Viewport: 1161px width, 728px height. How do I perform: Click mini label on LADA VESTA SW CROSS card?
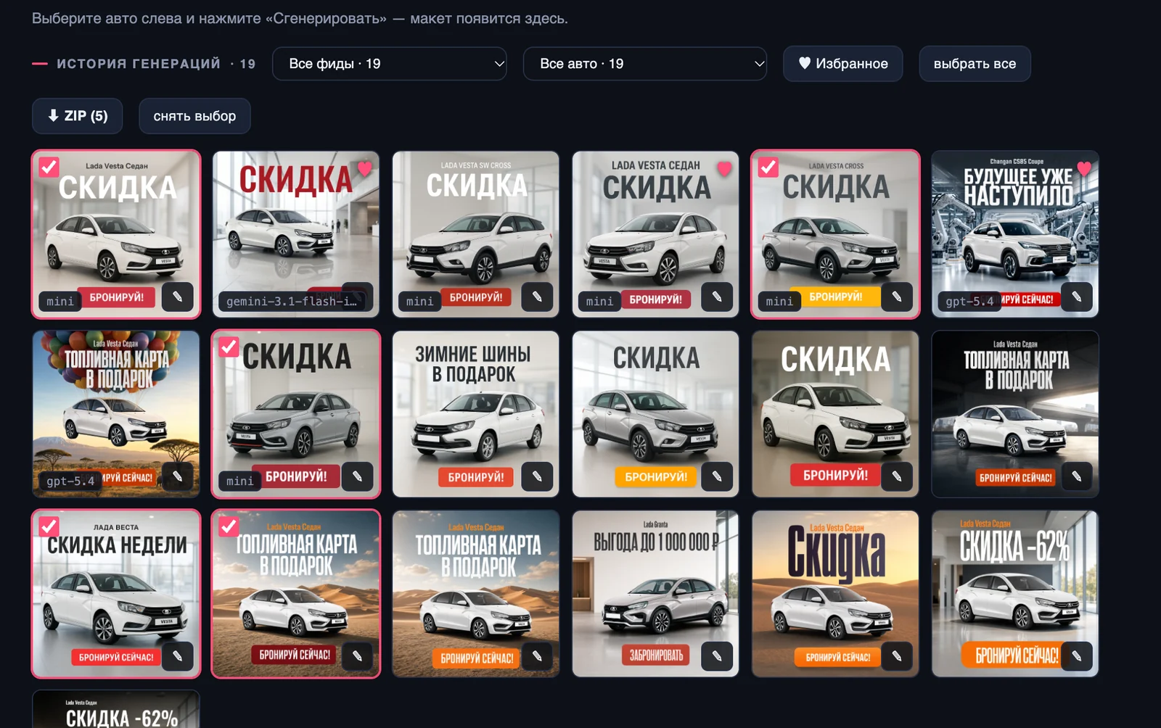[x=419, y=301]
